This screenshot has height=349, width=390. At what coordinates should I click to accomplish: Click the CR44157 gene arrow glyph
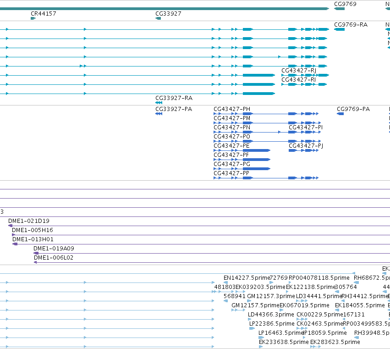tap(33, 18)
